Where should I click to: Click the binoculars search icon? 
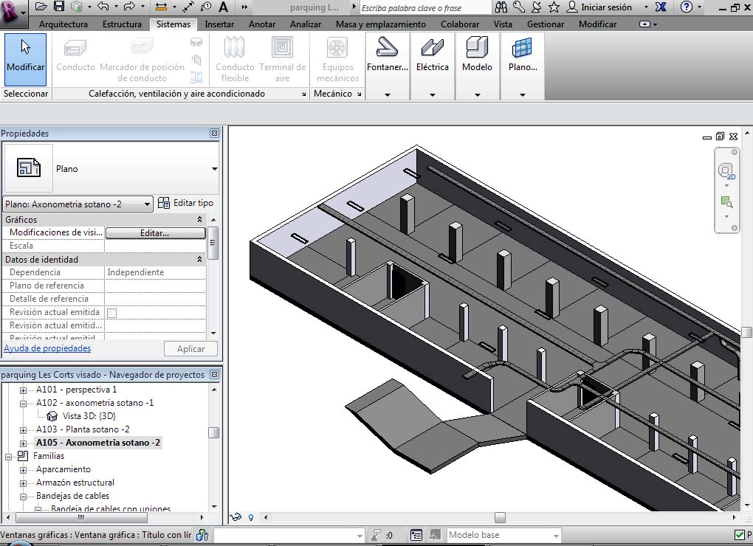pyautogui.click(x=501, y=7)
